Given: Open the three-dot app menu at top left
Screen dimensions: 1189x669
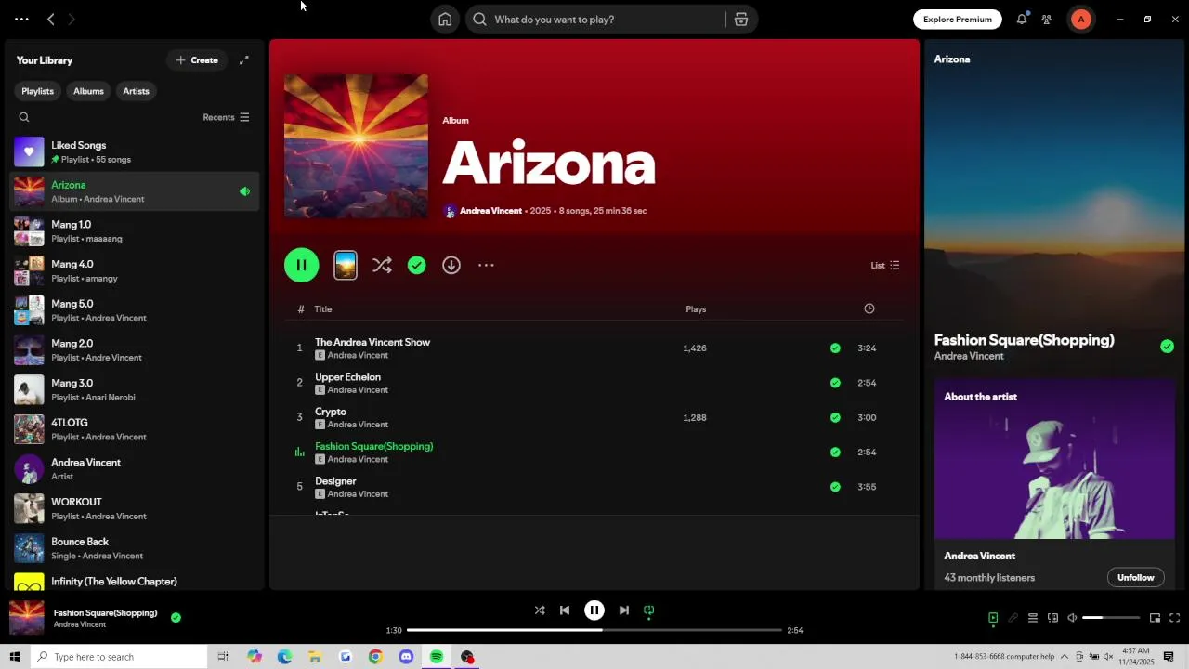Looking at the screenshot, I should pyautogui.click(x=21, y=20).
